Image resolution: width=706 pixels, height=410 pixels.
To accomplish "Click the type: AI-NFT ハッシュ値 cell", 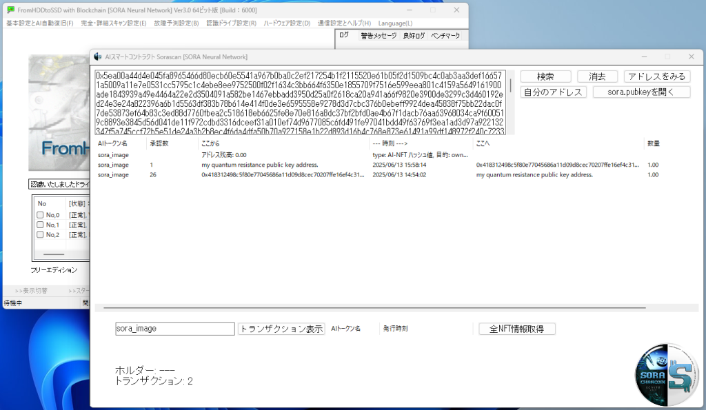I will 420,155.
